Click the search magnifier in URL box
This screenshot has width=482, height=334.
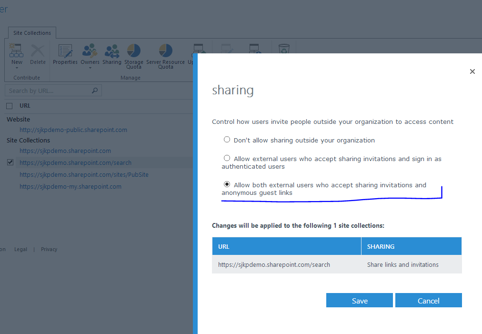(x=95, y=91)
